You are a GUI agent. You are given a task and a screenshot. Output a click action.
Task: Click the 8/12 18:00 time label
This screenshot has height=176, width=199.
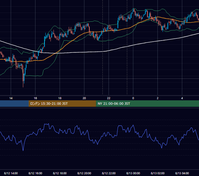[x=60, y=173]
